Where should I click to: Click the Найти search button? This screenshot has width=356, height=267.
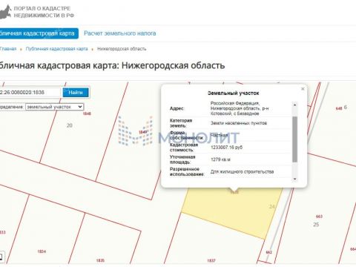[76, 93]
